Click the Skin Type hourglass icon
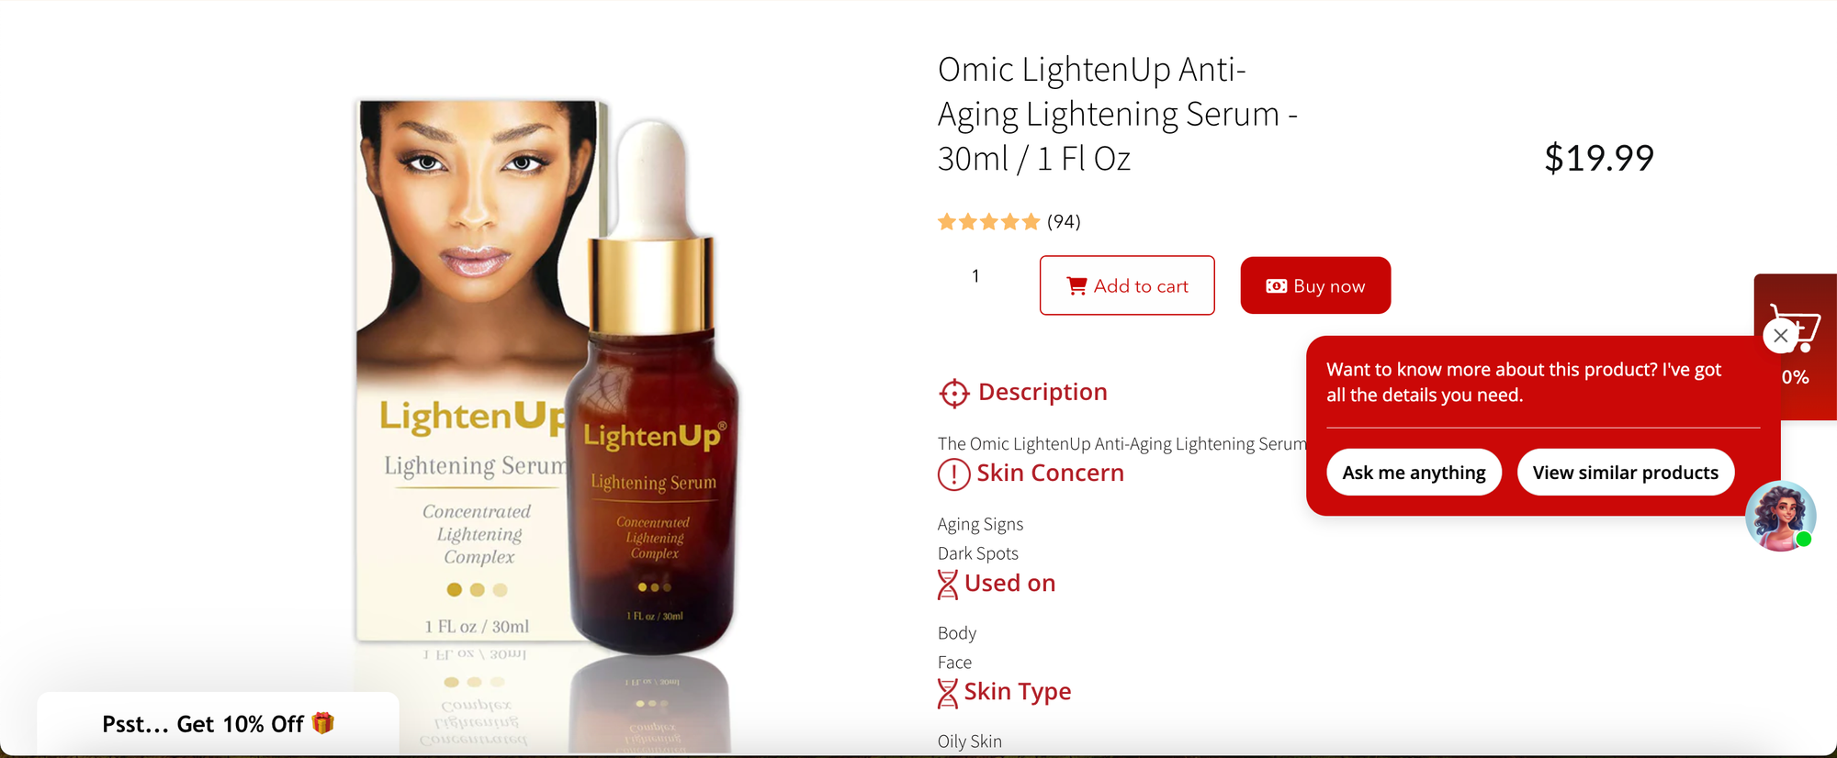The width and height of the screenshot is (1837, 758). [948, 693]
